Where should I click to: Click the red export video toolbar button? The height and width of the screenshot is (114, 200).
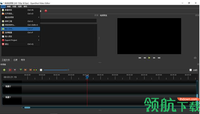pyautogui.click(x=46, y=11)
